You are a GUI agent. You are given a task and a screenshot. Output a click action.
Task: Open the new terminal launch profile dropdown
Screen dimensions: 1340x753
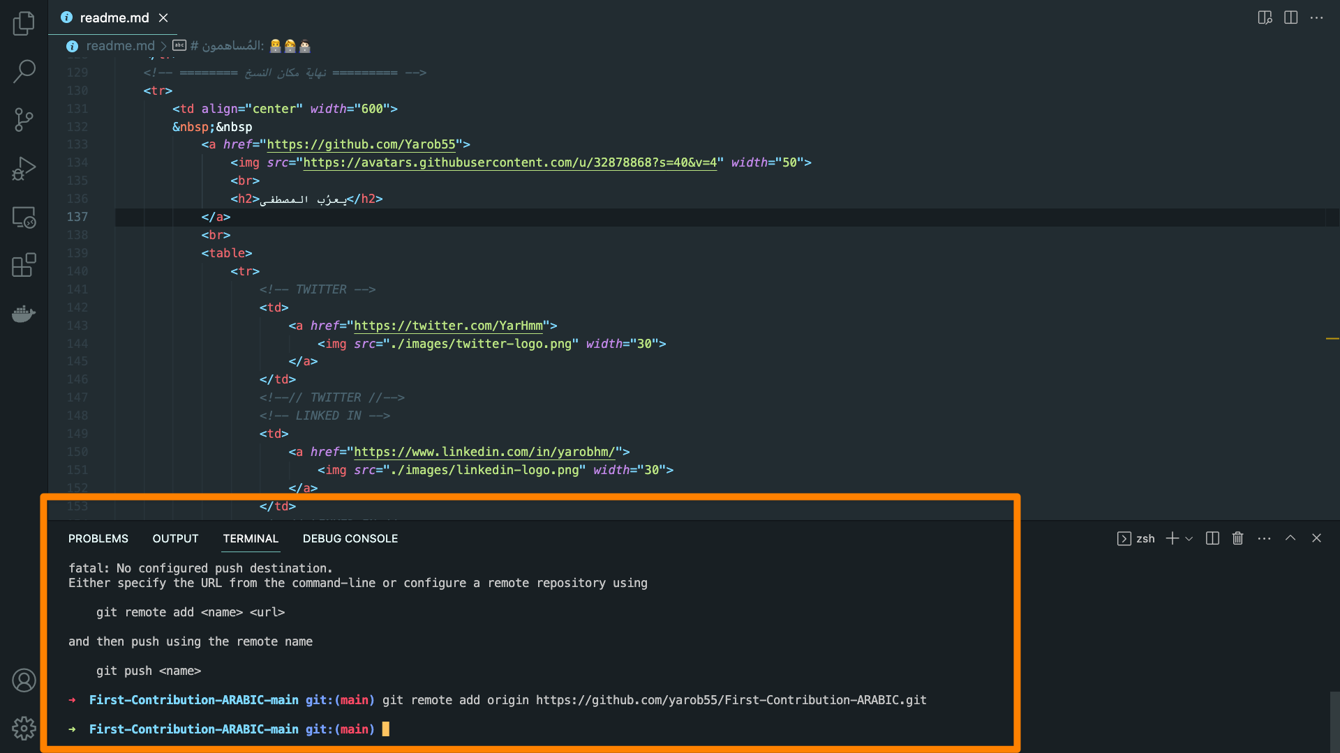pyautogui.click(x=1189, y=539)
